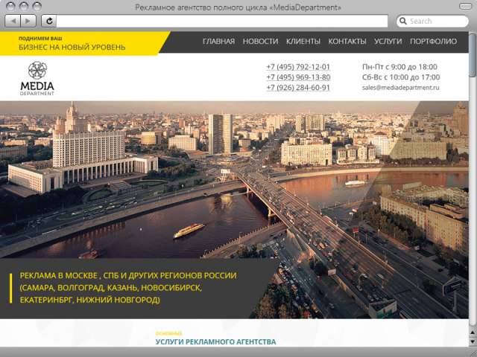This screenshot has width=477, height=357.
Task: Open the ГЛАВНАЯ menu item
Action: pos(218,42)
